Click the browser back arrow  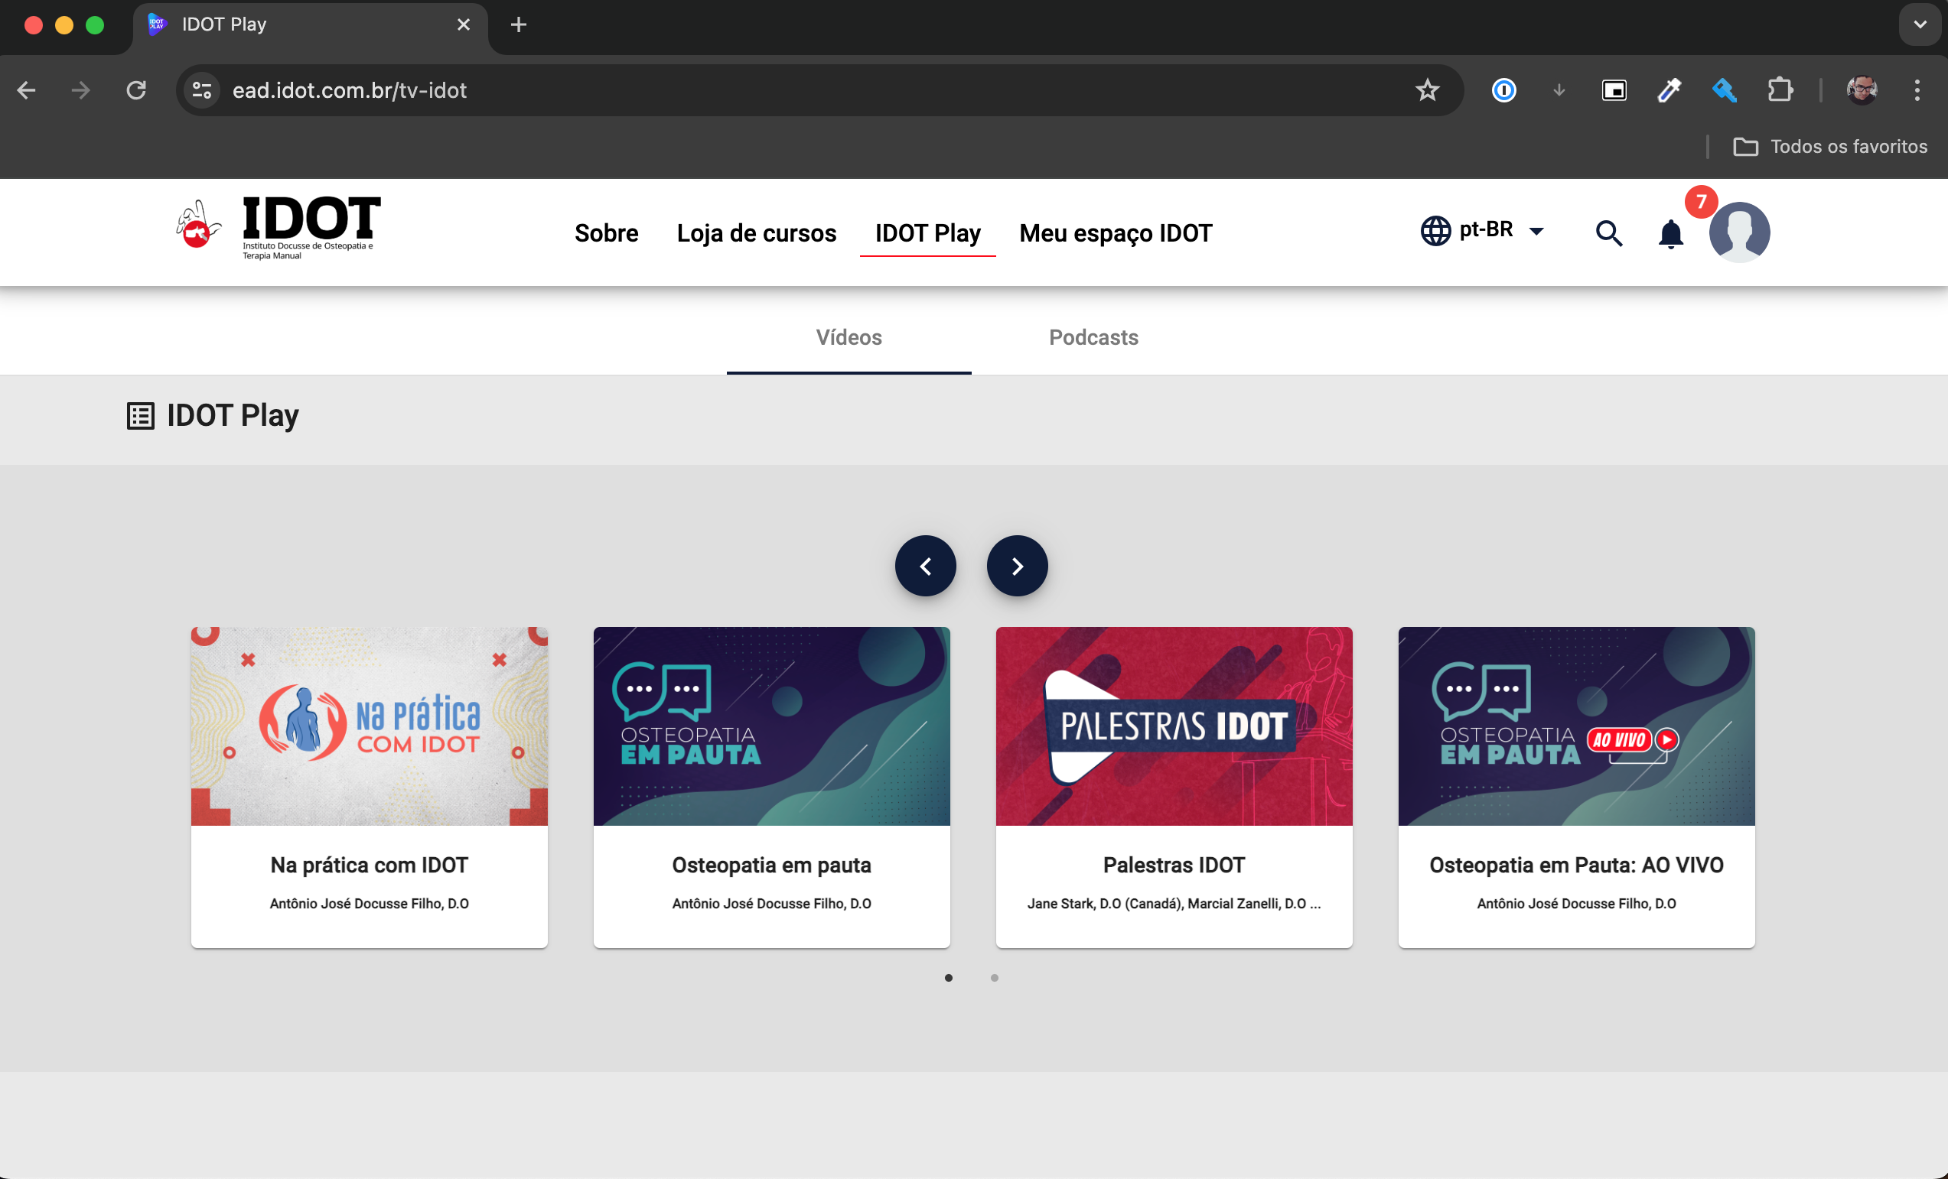coord(27,90)
